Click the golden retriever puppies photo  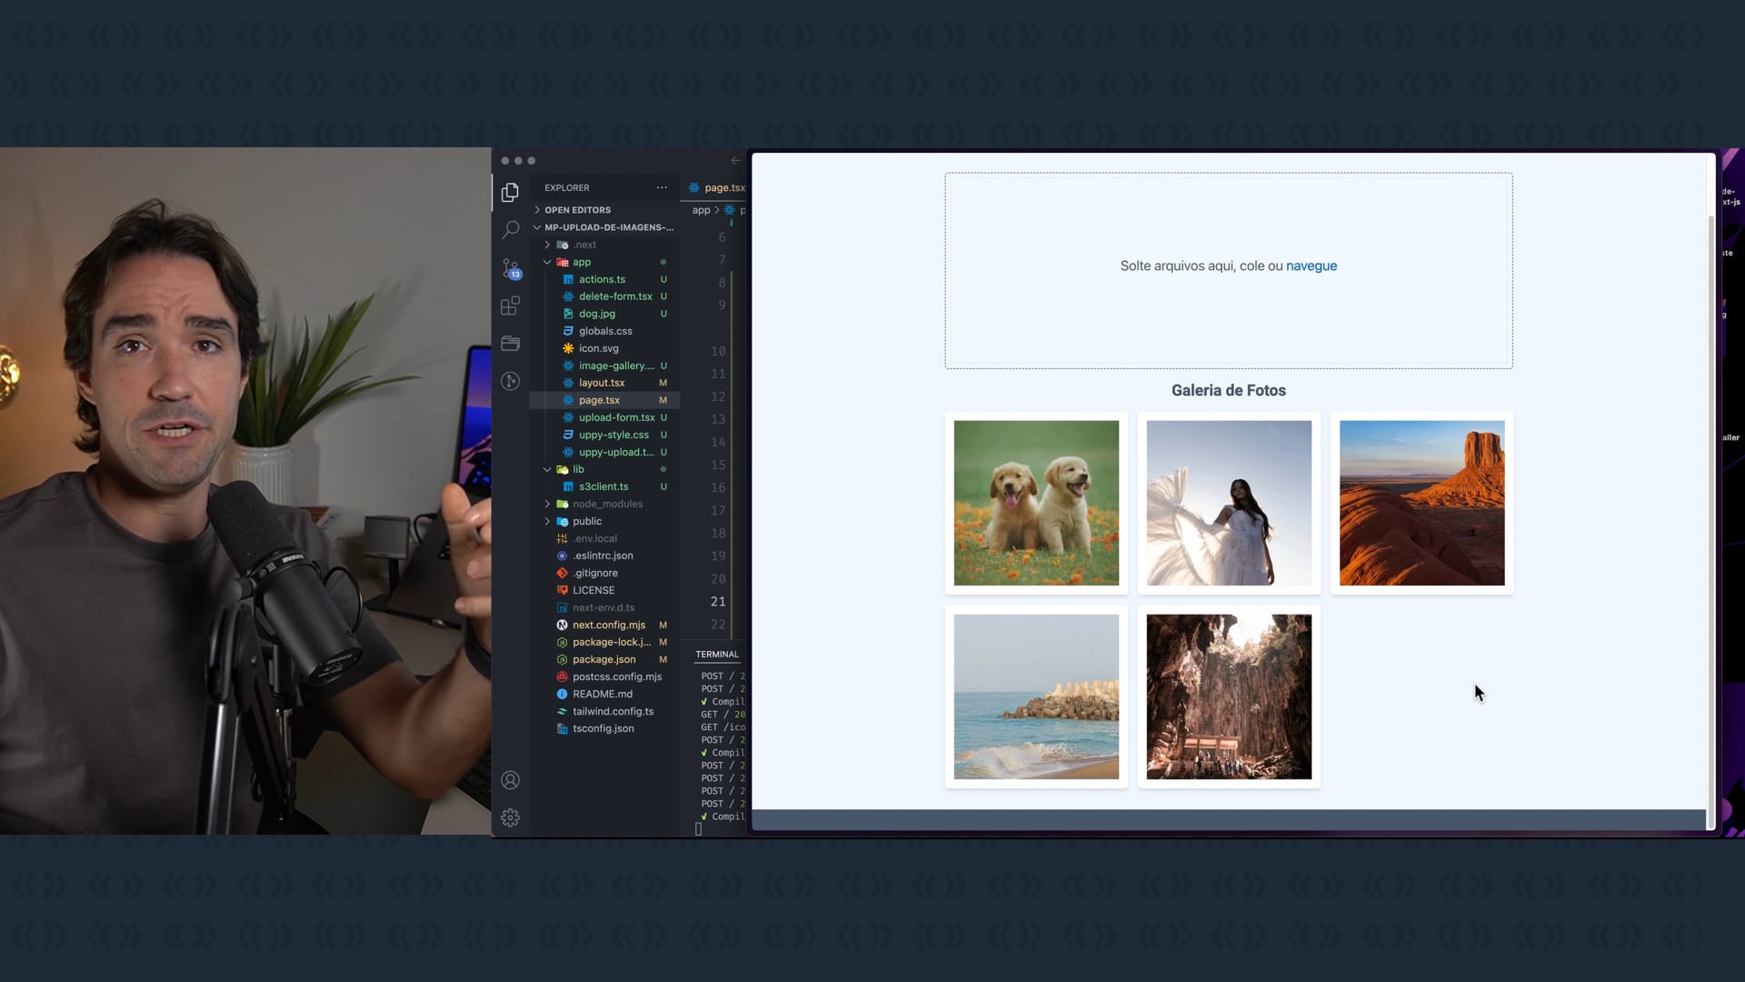click(x=1036, y=503)
